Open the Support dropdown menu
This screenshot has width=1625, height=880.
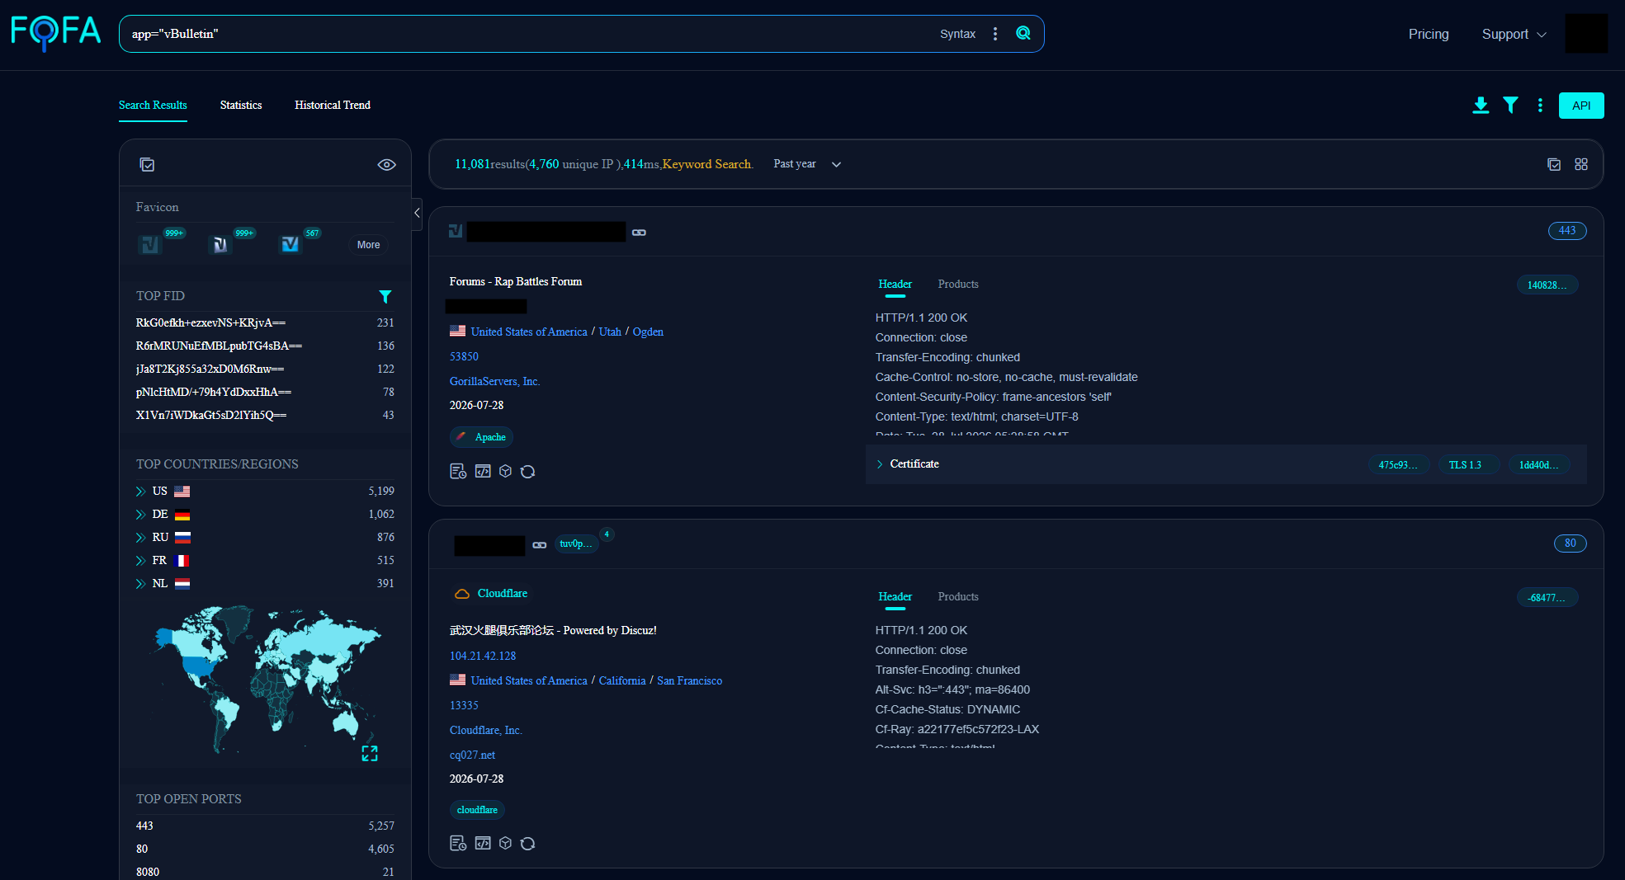pos(1514,34)
